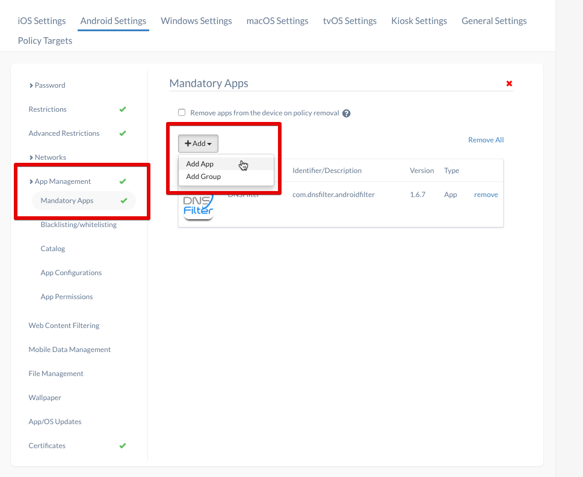Image resolution: width=583 pixels, height=477 pixels.
Task: Select the Policy Targets tab
Action: (45, 41)
